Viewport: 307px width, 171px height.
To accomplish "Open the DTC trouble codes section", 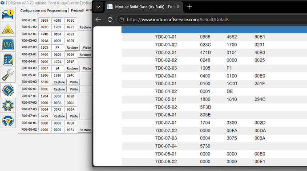I will tap(8, 29).
